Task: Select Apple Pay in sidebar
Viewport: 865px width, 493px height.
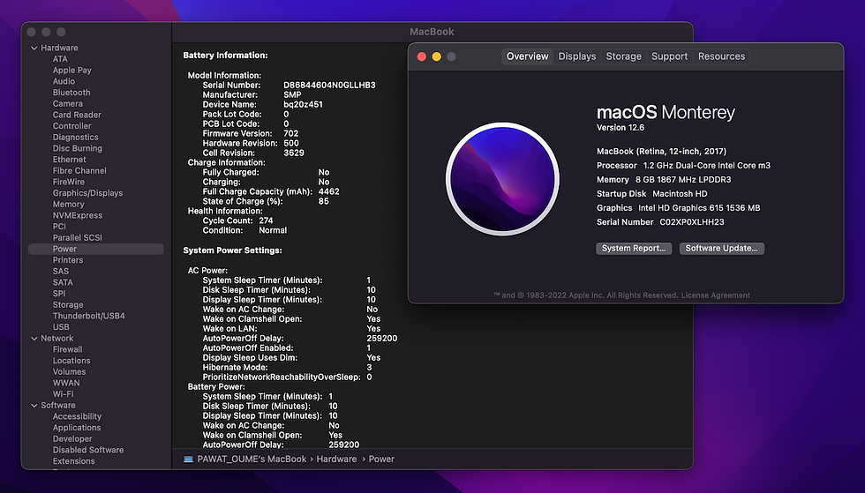Action: tap(72, 70)
